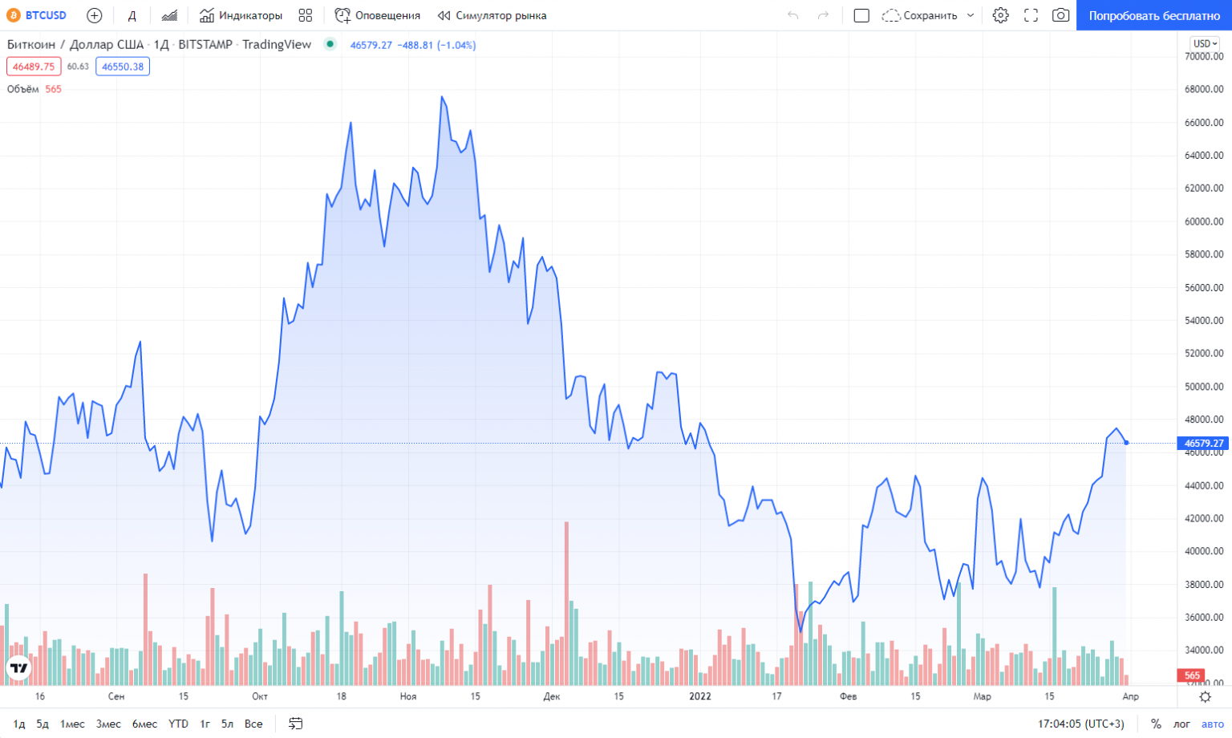Set range to 5д
This screenshot has height=738, width=1232.
coord(43,724)
